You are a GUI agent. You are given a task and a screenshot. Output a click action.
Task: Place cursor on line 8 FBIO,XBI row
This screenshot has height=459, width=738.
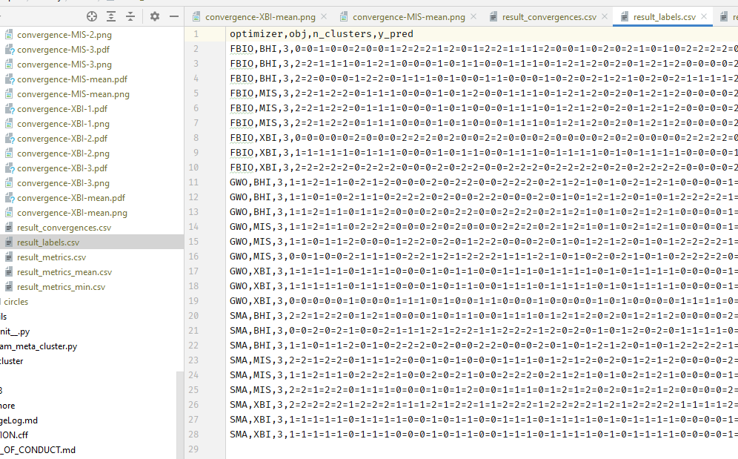[484, 138]
